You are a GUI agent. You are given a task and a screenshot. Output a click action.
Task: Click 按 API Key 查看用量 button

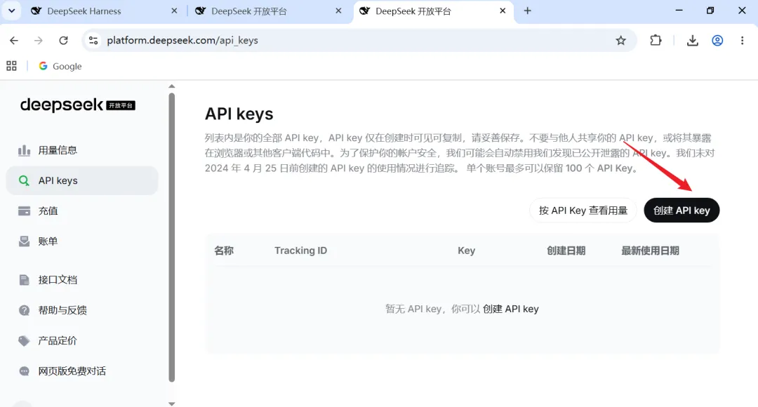(x=583, y=211)
